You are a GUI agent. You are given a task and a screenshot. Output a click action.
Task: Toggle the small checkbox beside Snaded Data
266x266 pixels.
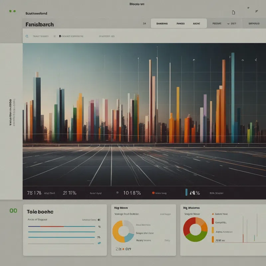point(99,220)
